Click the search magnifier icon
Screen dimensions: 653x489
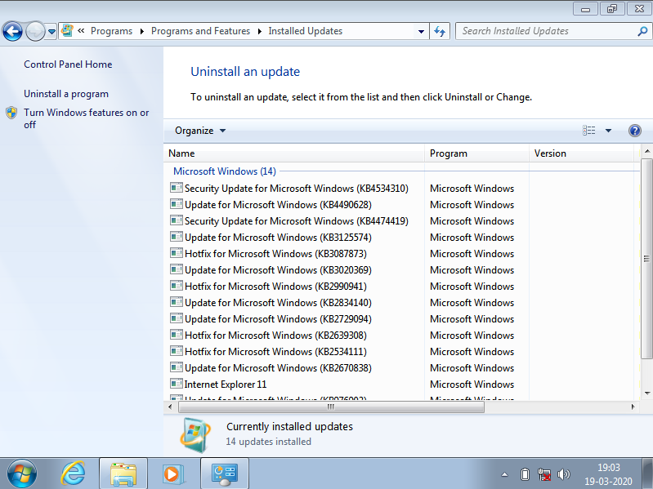[x=642, y=31]
